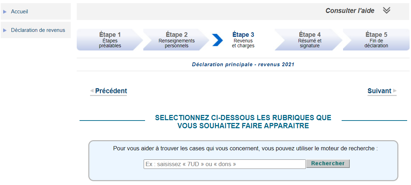Click the grey left arrow beside Précédent

coord(92,91)
